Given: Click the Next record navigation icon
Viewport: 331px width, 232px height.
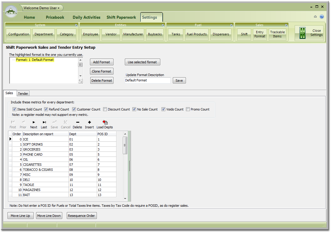Looking at the screenshot, I should pyautogui.click(x=33, y=122).
